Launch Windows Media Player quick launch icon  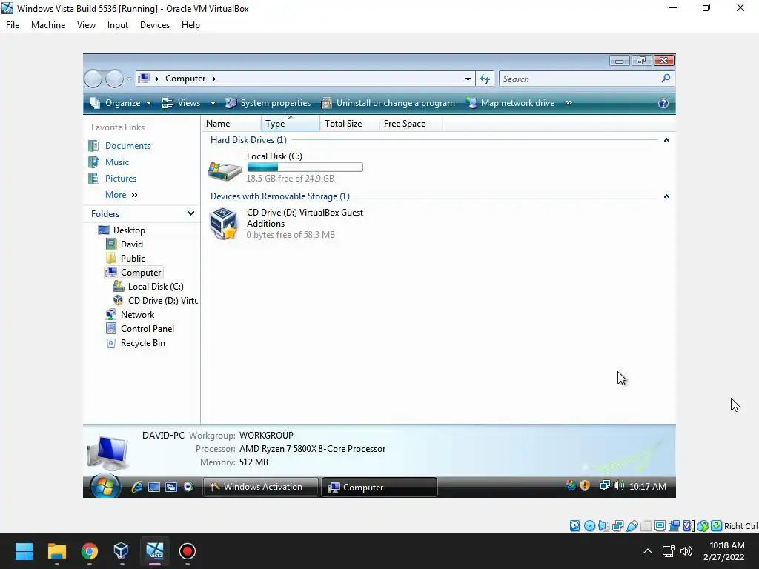point(188,487)
